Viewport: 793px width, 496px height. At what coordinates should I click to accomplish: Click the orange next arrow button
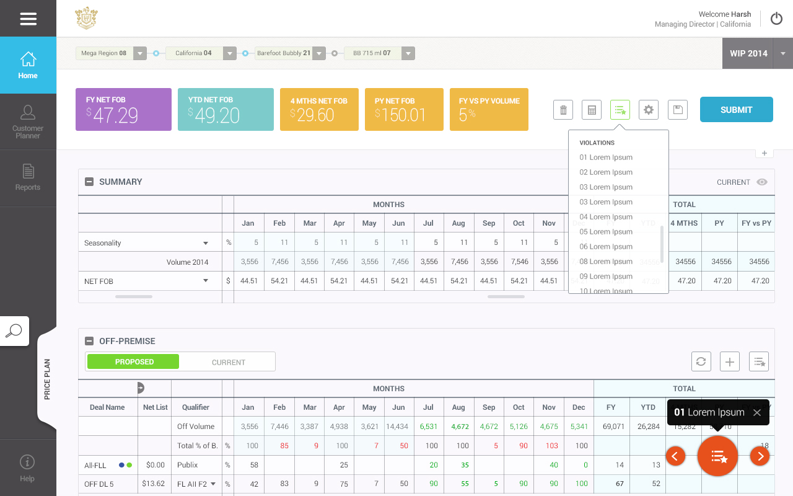point(760,456)
